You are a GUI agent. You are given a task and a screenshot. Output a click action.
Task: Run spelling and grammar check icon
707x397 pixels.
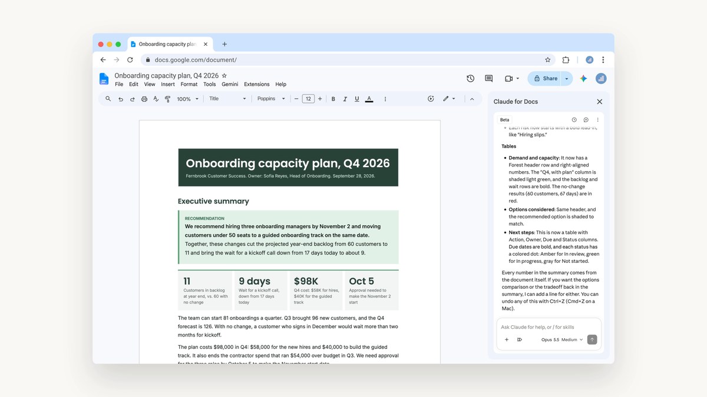click(156, 99)
